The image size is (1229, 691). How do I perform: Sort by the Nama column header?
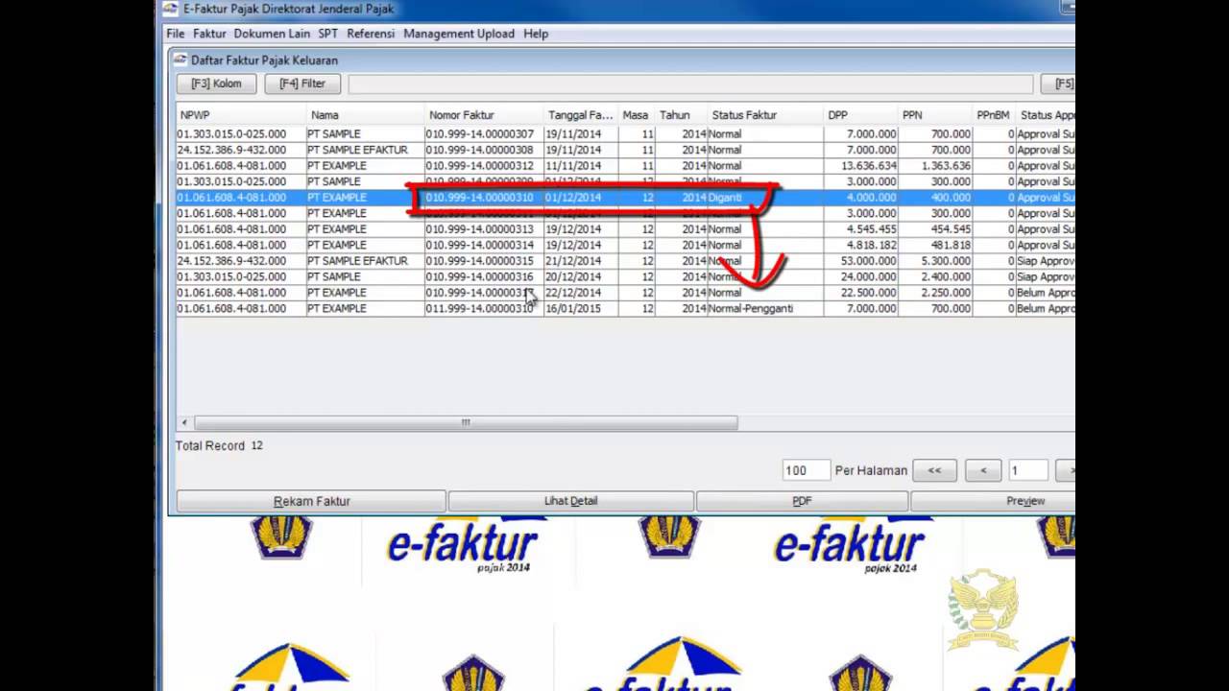pos(365,115)
